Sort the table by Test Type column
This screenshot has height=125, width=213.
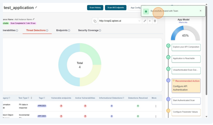[32, 98]
